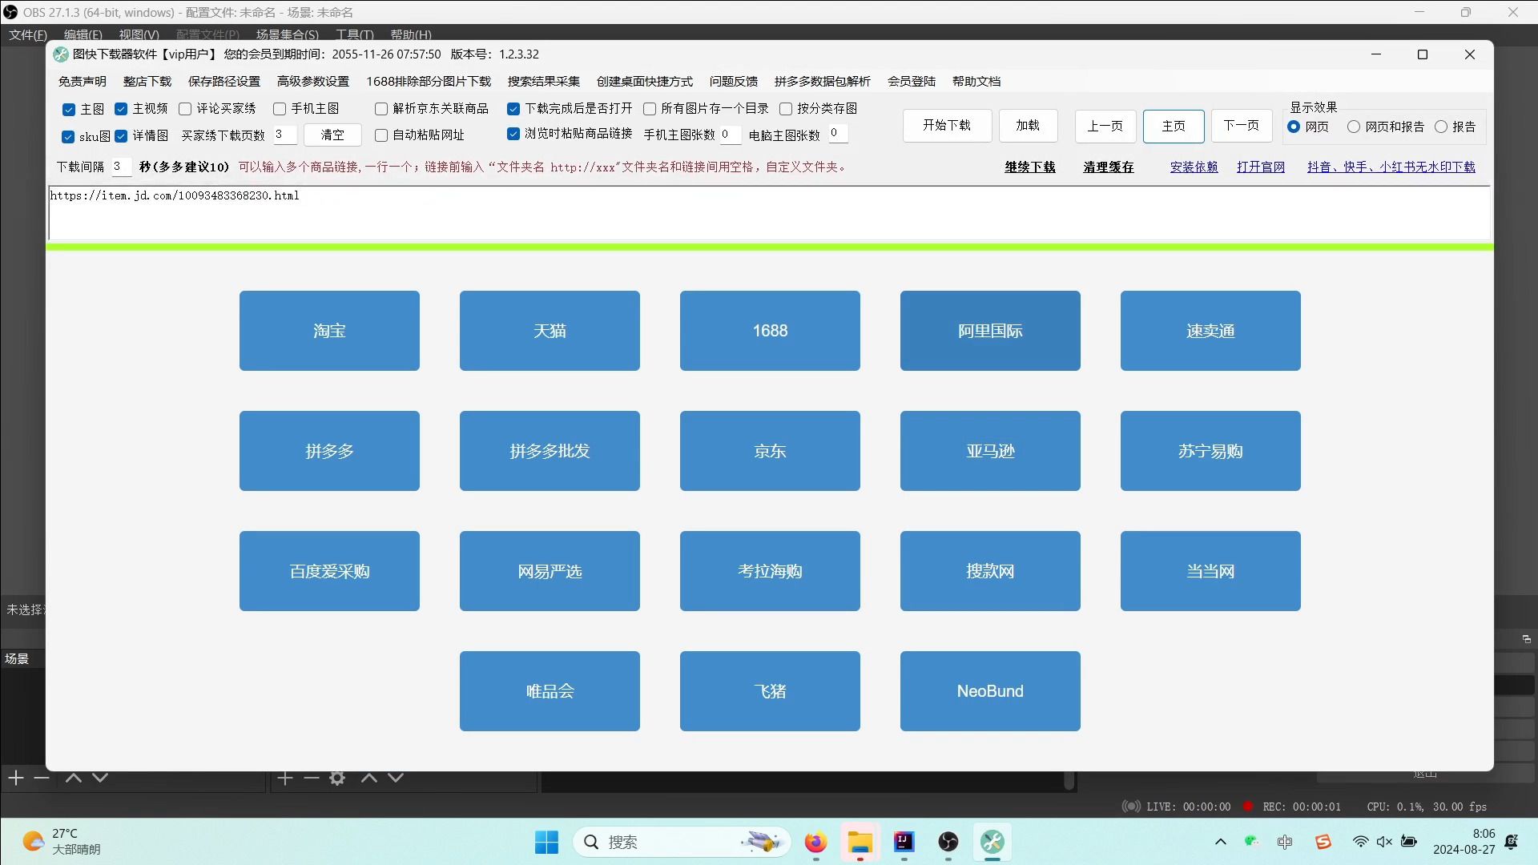Toggle 浏览时粘贴商品链接 checkbox
The image size is (1538, 865).
[x=513, y=134]
